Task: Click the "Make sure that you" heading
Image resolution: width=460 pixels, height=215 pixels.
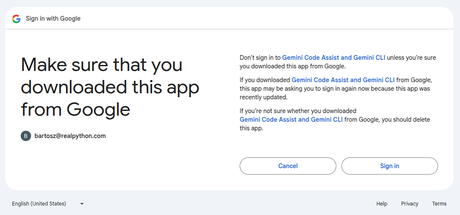Action: (102, 64)
